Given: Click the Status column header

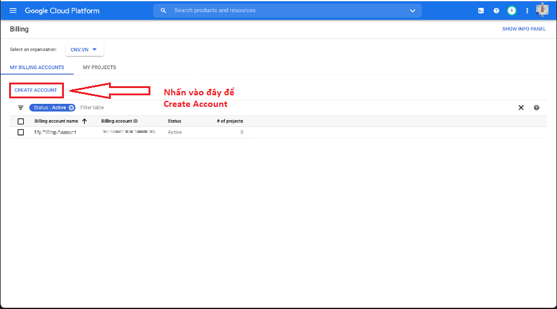Looking at the screenshot, I should 175,121.
